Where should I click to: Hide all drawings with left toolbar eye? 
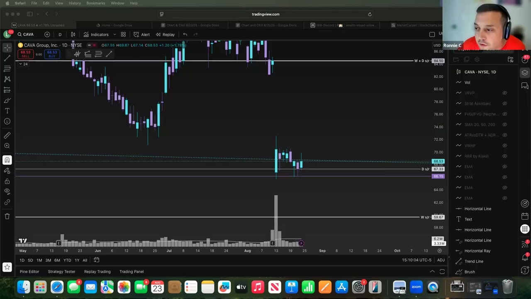pyautogui.click(x=7, y=191)
